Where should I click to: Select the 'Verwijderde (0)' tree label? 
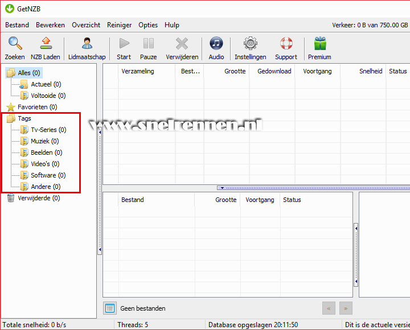(x=39, y=198)
